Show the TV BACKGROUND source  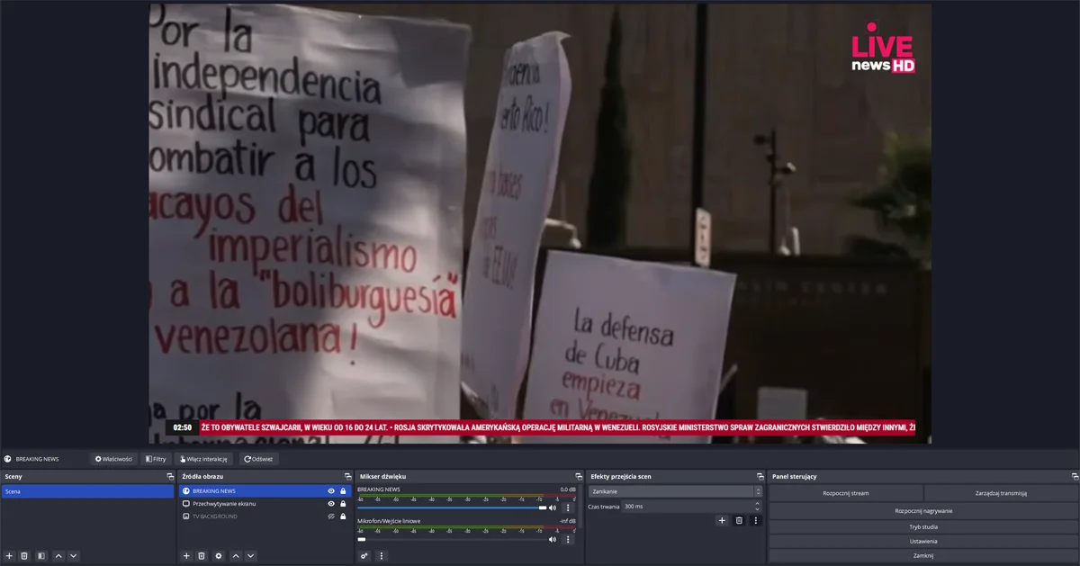point(331,517)
